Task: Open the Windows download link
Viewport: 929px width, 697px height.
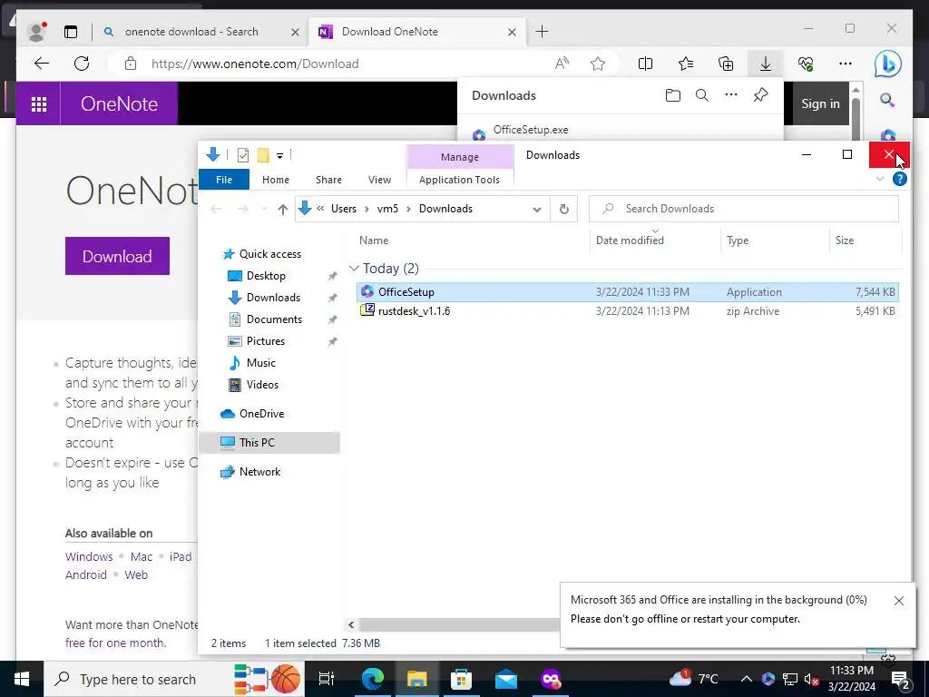Action: tap(89, 556)
